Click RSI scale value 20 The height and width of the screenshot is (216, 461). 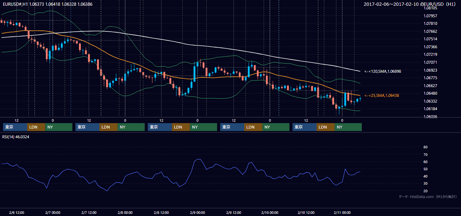pos(425,191)
